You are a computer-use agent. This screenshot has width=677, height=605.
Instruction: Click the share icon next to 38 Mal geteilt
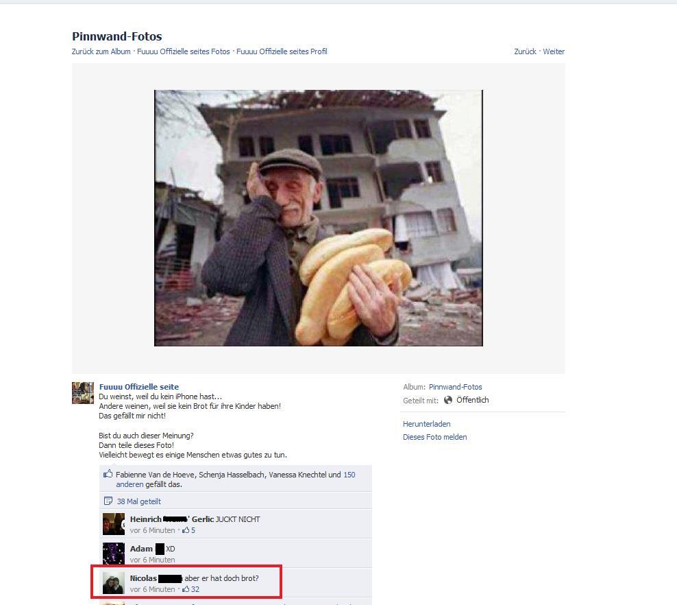coord(108,501)
